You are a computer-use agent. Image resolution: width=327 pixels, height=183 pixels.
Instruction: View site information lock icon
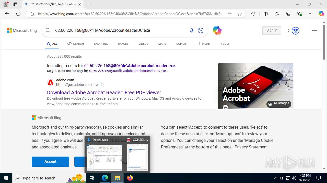point(32,14)
